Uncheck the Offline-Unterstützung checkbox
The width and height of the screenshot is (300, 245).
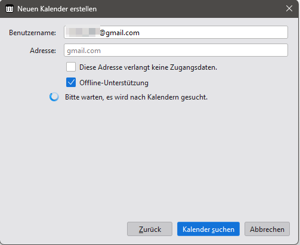click(71, 82)
